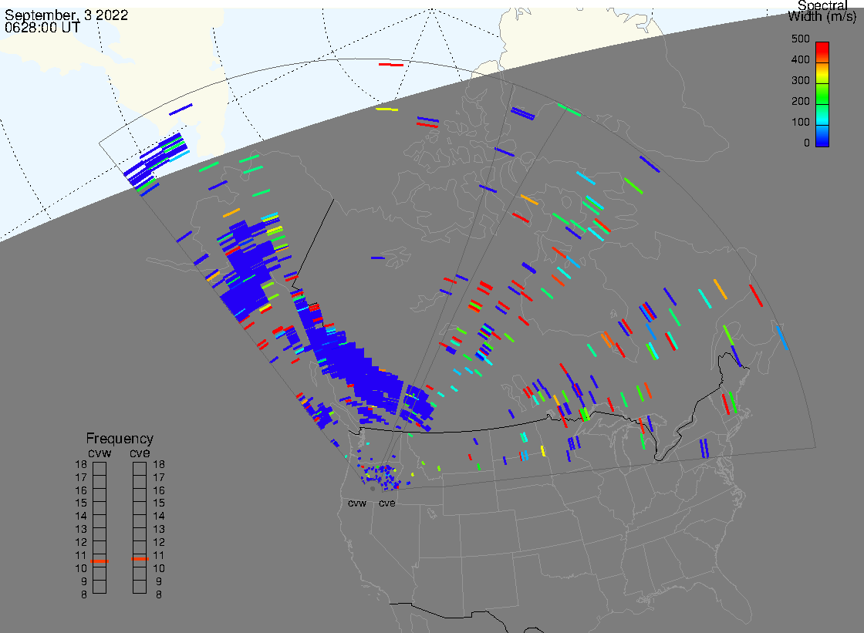864x633 pixels.
Task: Select 8 on the cvw frequency scale
Action: (x=84, y=595)
